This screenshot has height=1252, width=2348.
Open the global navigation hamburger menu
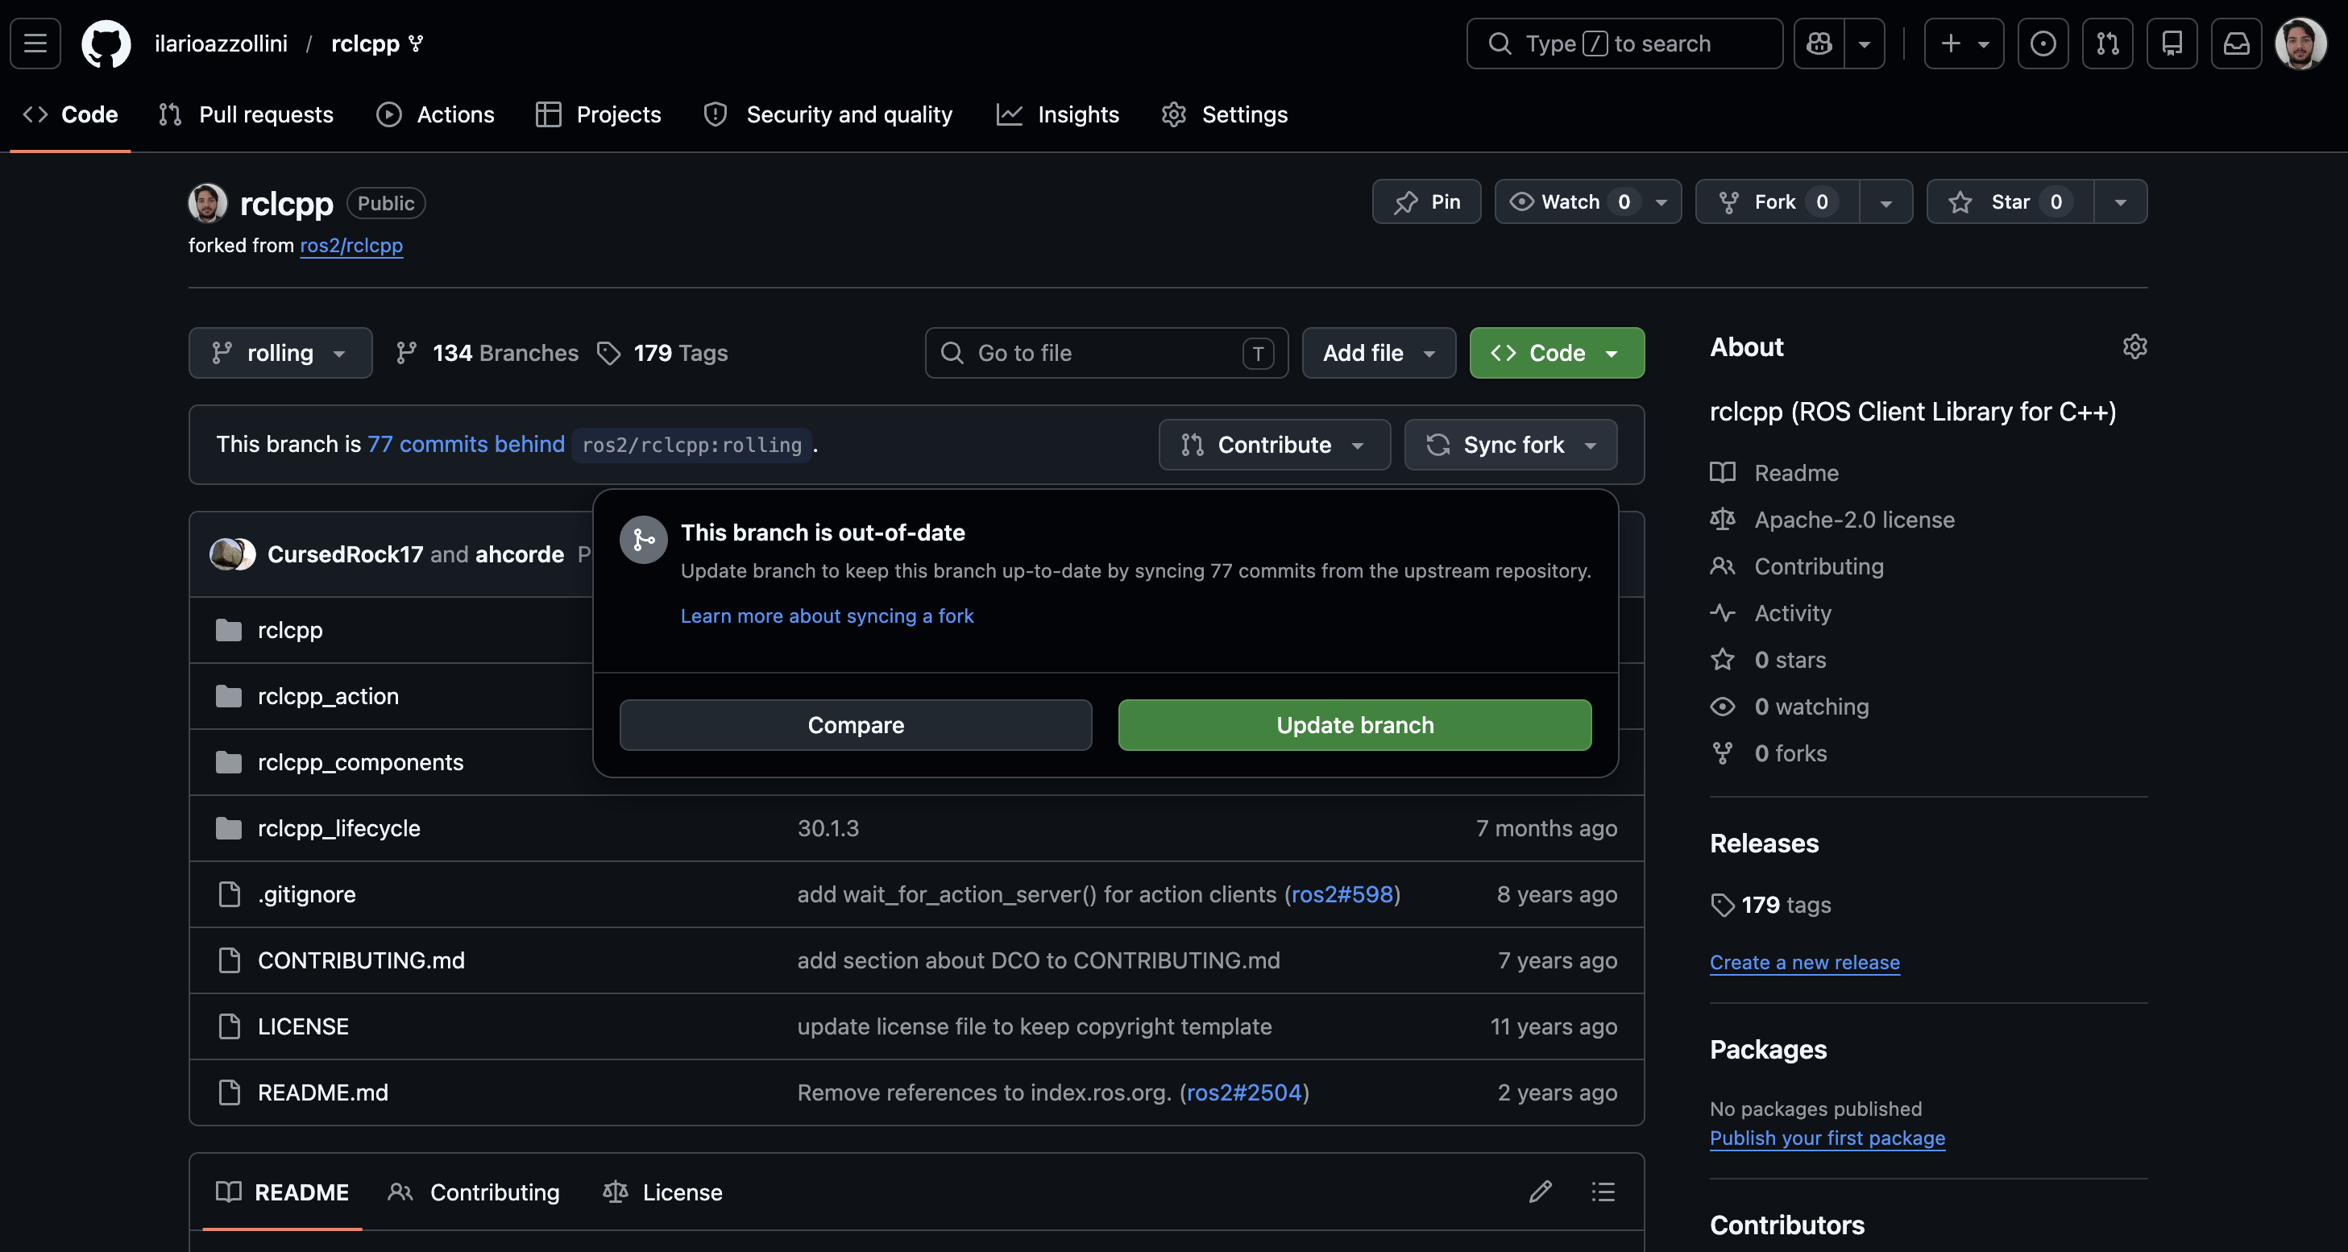coord(35,43)
